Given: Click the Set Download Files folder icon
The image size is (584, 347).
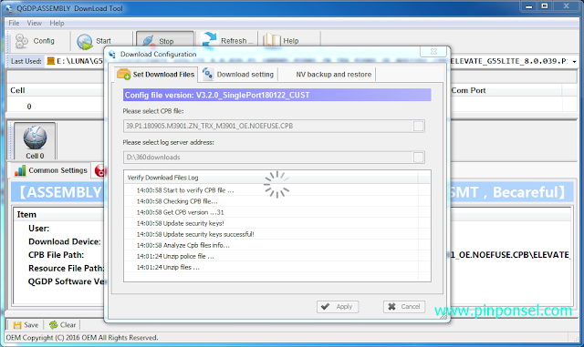Looking at the screenshot, I should (x=124, y=74).
